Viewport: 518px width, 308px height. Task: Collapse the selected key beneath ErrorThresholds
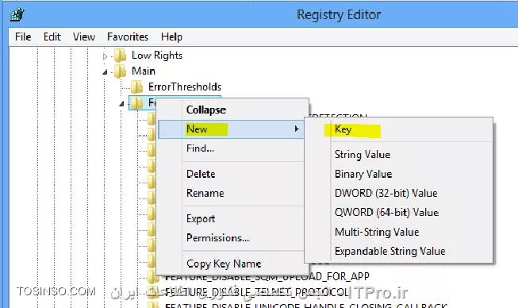pyautogui.click(x=121, y=104)
